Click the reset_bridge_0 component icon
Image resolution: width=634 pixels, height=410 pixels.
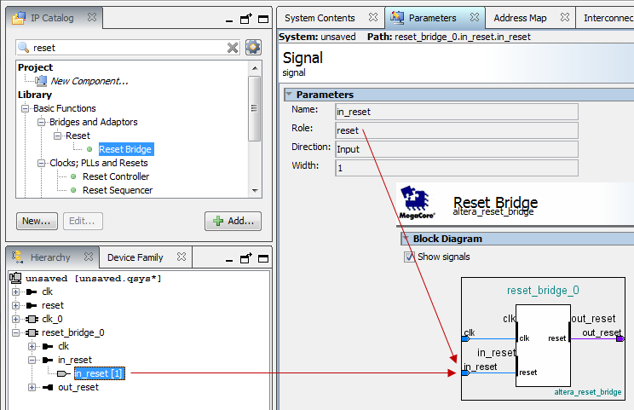pos(32,332)
